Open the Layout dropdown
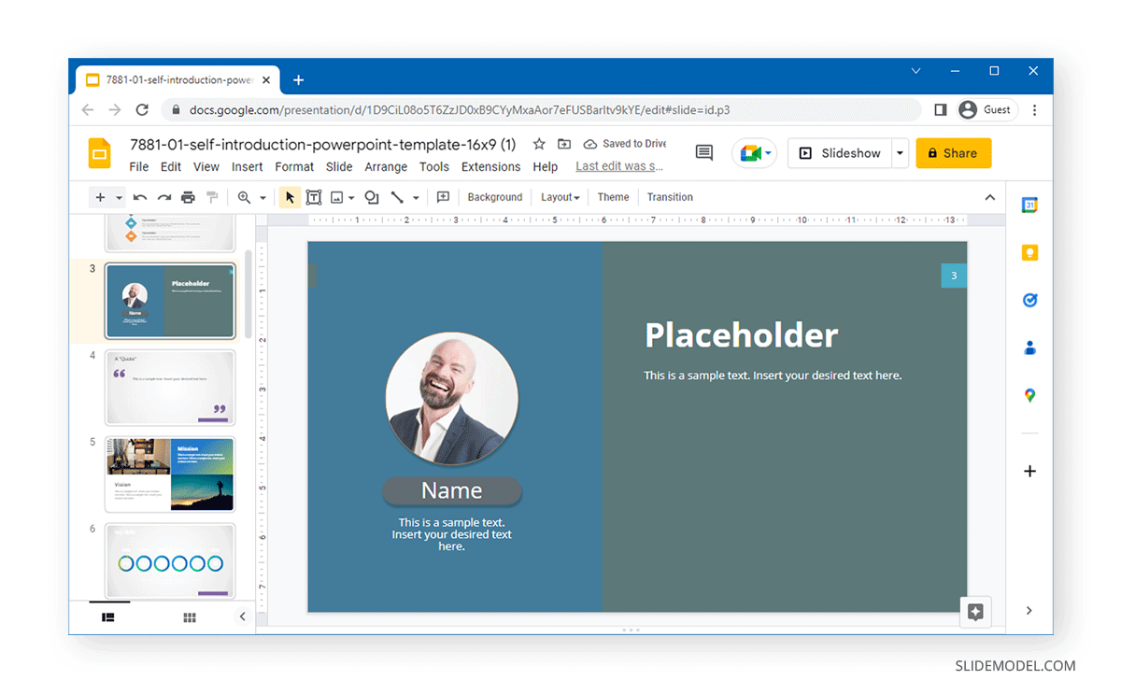 560,197
